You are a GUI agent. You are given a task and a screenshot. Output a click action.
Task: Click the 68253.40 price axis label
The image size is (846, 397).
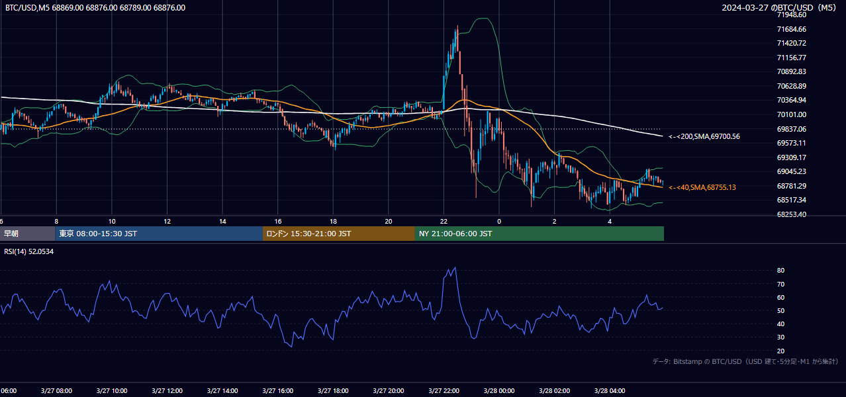[792, 214]
